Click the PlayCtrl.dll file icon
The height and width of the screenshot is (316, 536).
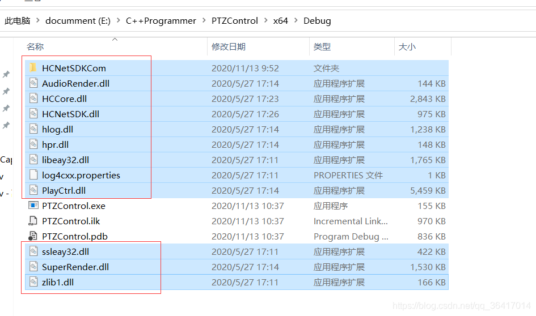(33, 190)
